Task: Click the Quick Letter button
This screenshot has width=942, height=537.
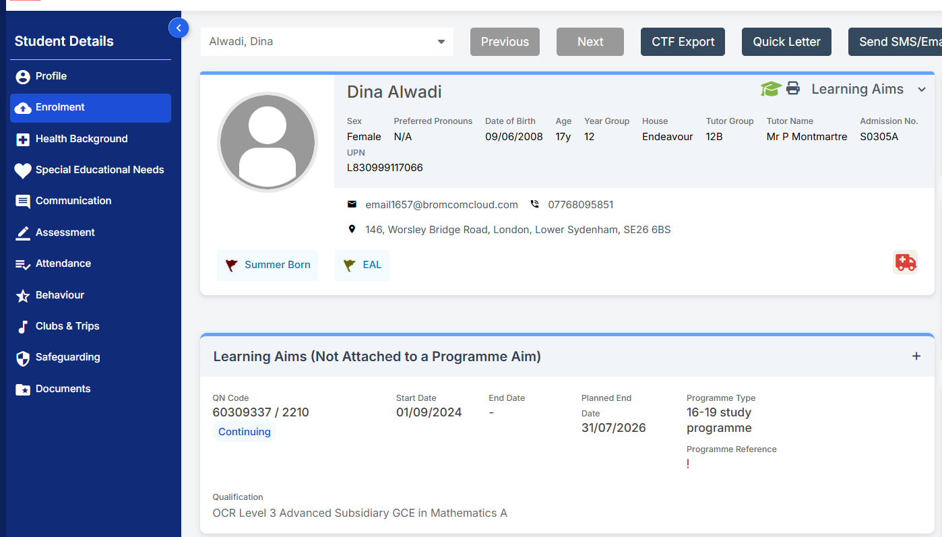Action: point(786,42)
